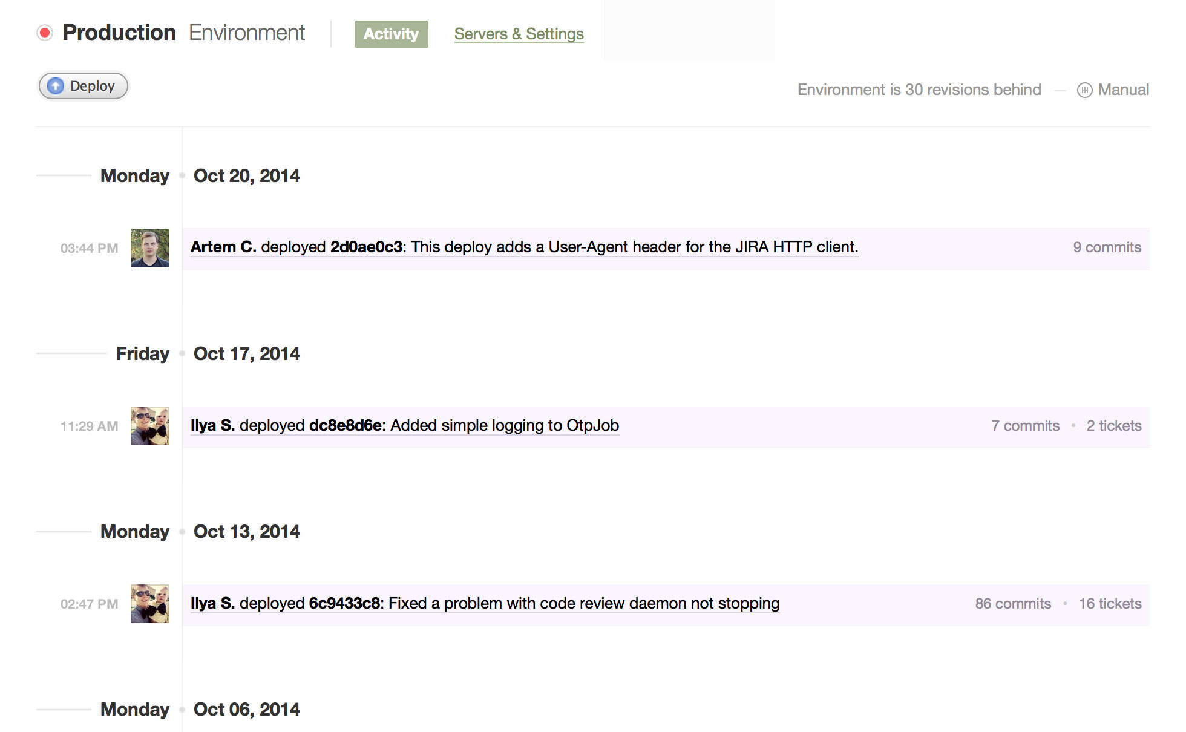Image resolution: width=1186 pixels, height=732 pixels.
Task: Open Artem C. avatar on Oct 20
Action: pyautogui.click(x=150, y=248)
